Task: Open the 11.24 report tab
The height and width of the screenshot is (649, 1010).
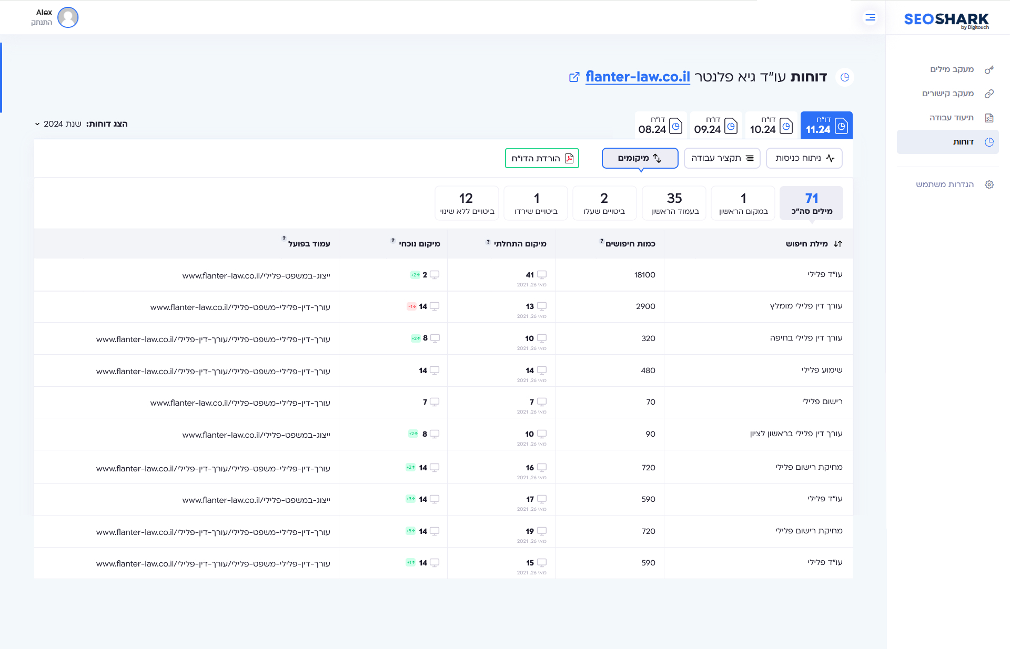Action: tap(826, 125)
